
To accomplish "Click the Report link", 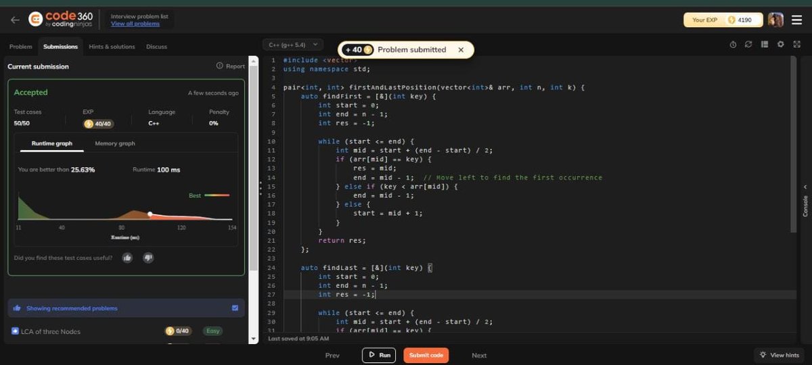I will point(231,66).
